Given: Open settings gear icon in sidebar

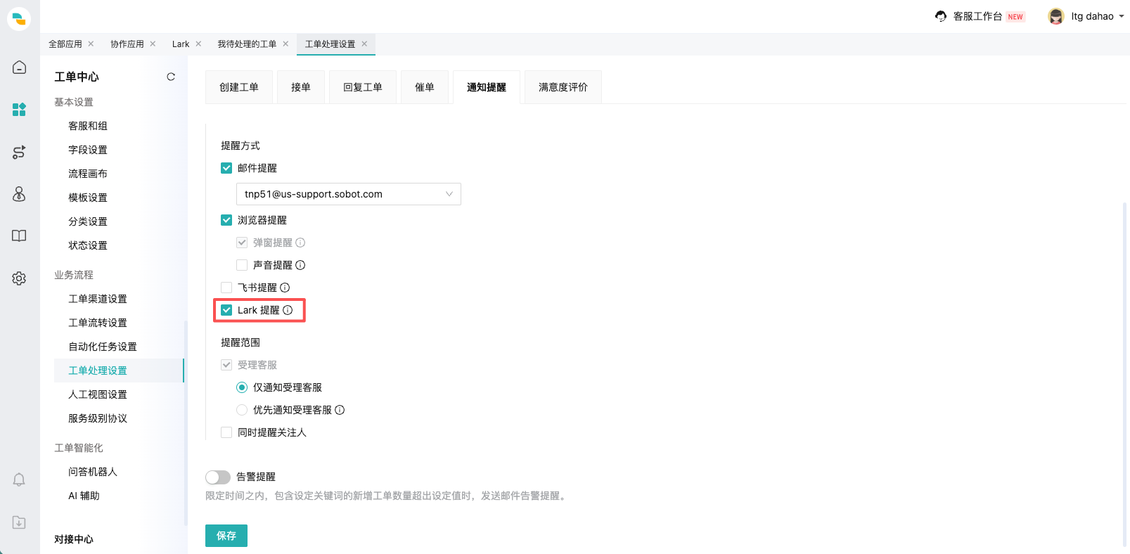Looking at the screenshot, I should 19,278.
